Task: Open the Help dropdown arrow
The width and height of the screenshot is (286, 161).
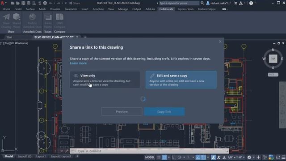Action: click(255, 3)
